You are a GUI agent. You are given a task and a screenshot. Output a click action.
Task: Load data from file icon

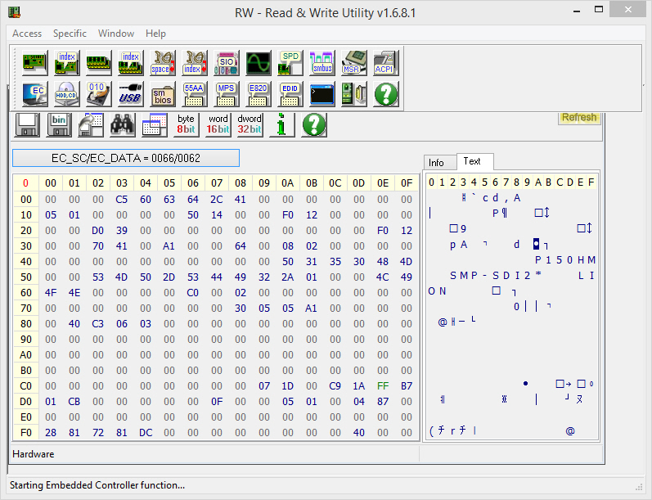(91, 124)
